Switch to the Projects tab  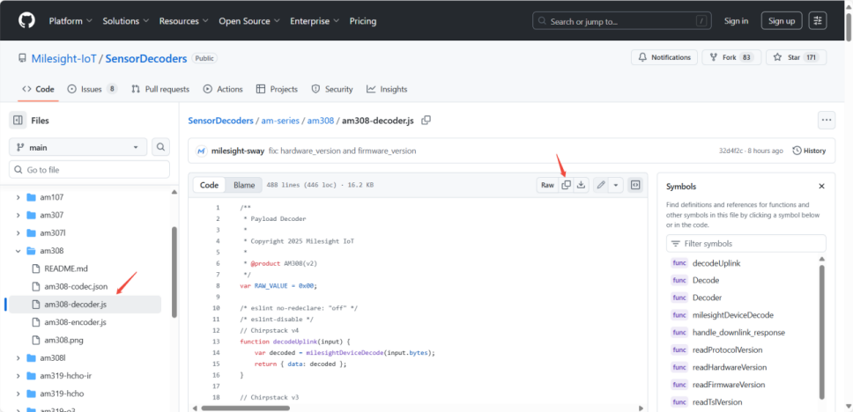click(277, 89)
